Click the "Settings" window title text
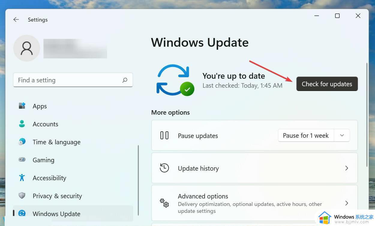 pos(38,20)
